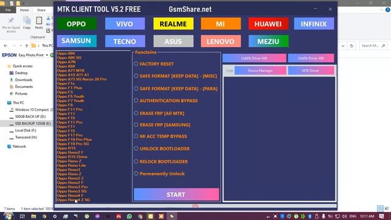Choose the ASUS brand button
Image resolution: width=391 pixels, height=220 pixels.
174,41
